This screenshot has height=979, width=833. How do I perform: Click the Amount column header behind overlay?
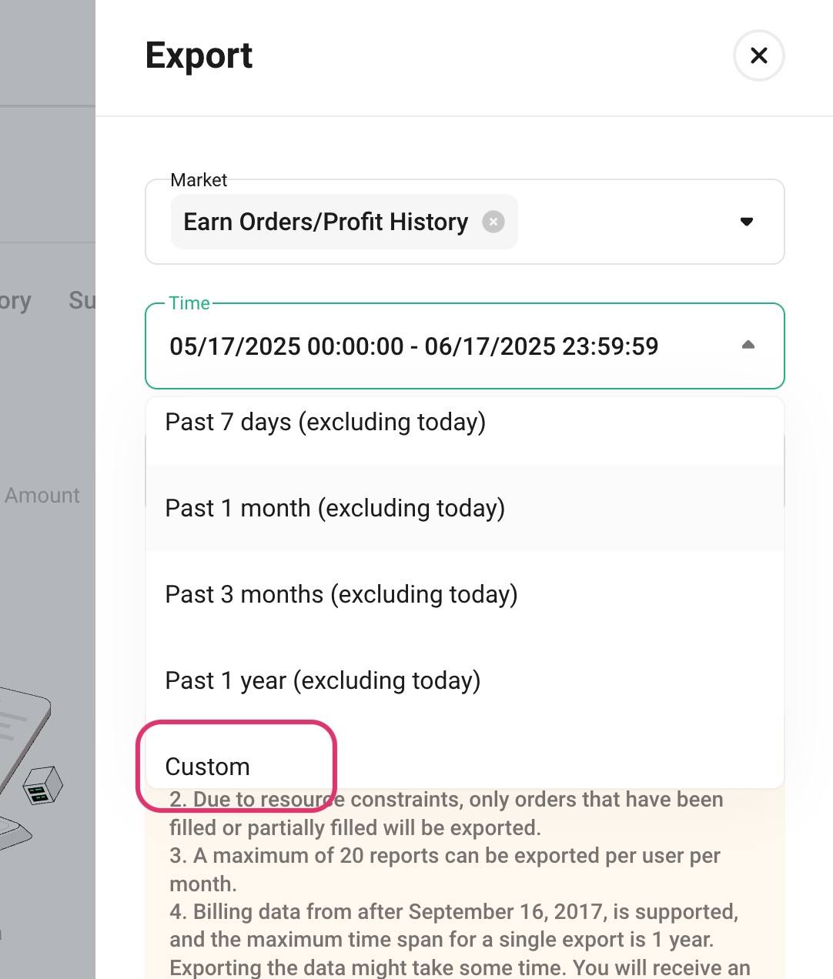pyautogui.click(x=42, y=495)
